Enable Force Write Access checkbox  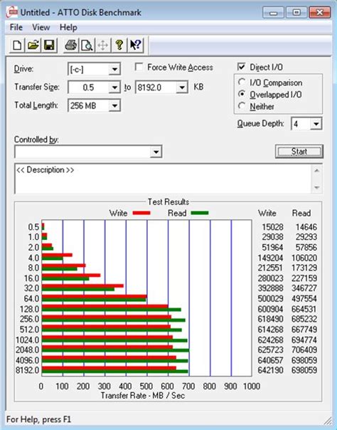pos(139,67)
